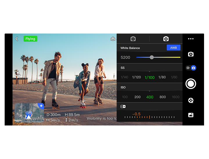This screenshot has height=159, width=209.
Task: Select shutter speed 1/120
Action: click(x=136, y=77)
